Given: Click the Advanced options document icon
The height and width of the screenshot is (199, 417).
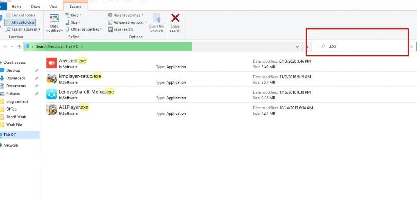Looking at the screenshot, I should (x=110, y=22).
